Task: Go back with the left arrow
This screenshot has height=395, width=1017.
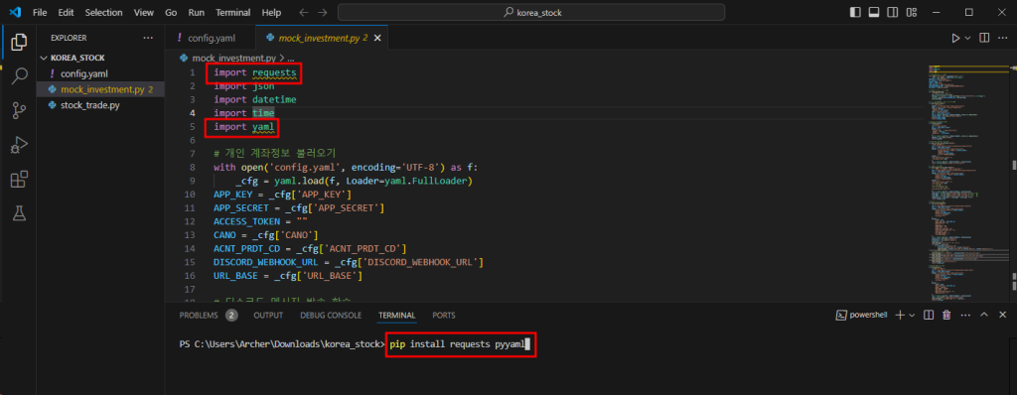Action: coord(304,12)
